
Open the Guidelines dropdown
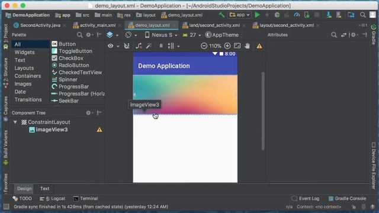tap(174, 46)
